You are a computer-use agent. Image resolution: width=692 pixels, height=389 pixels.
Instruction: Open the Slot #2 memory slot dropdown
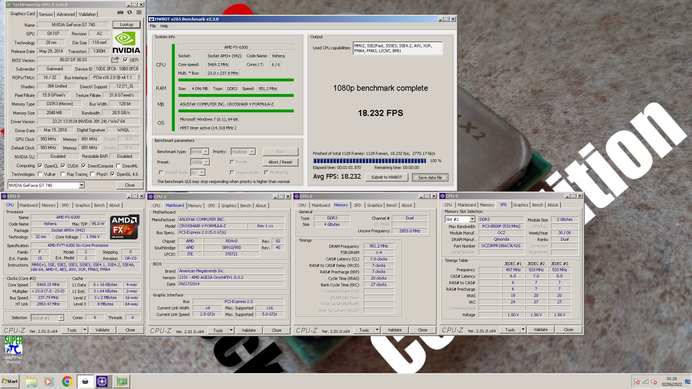click(472, 219)
